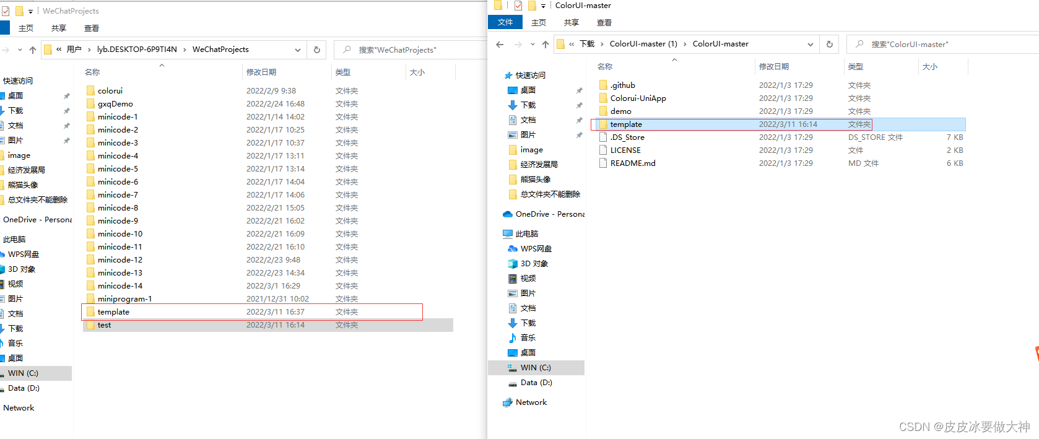Select the minicode-14 folder
This screenshot has height=439, width=1039.
click(x=267, y=285)
